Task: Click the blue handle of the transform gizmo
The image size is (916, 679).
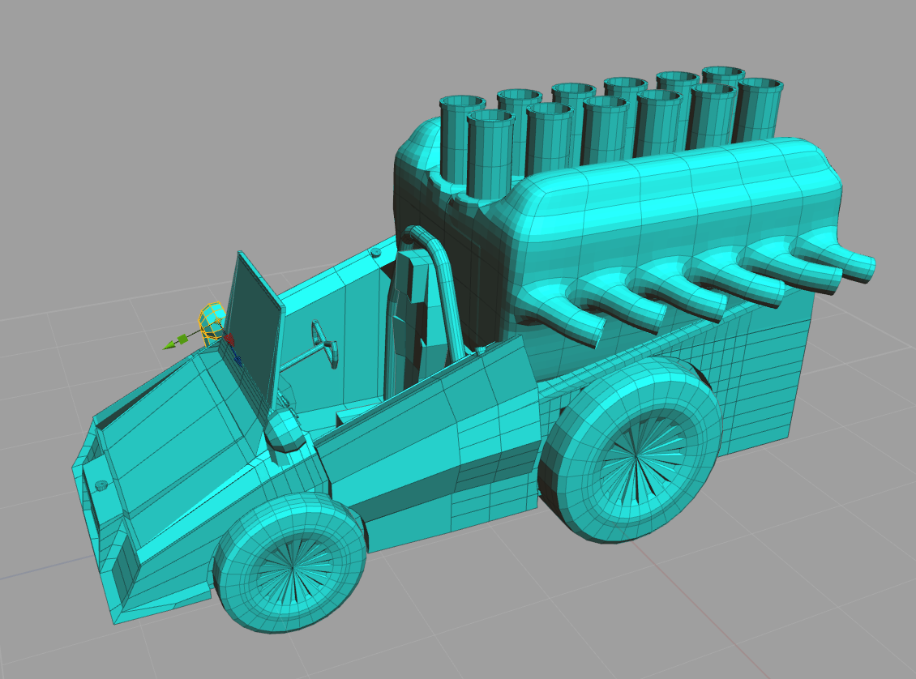Action: [x=238, y=361]
